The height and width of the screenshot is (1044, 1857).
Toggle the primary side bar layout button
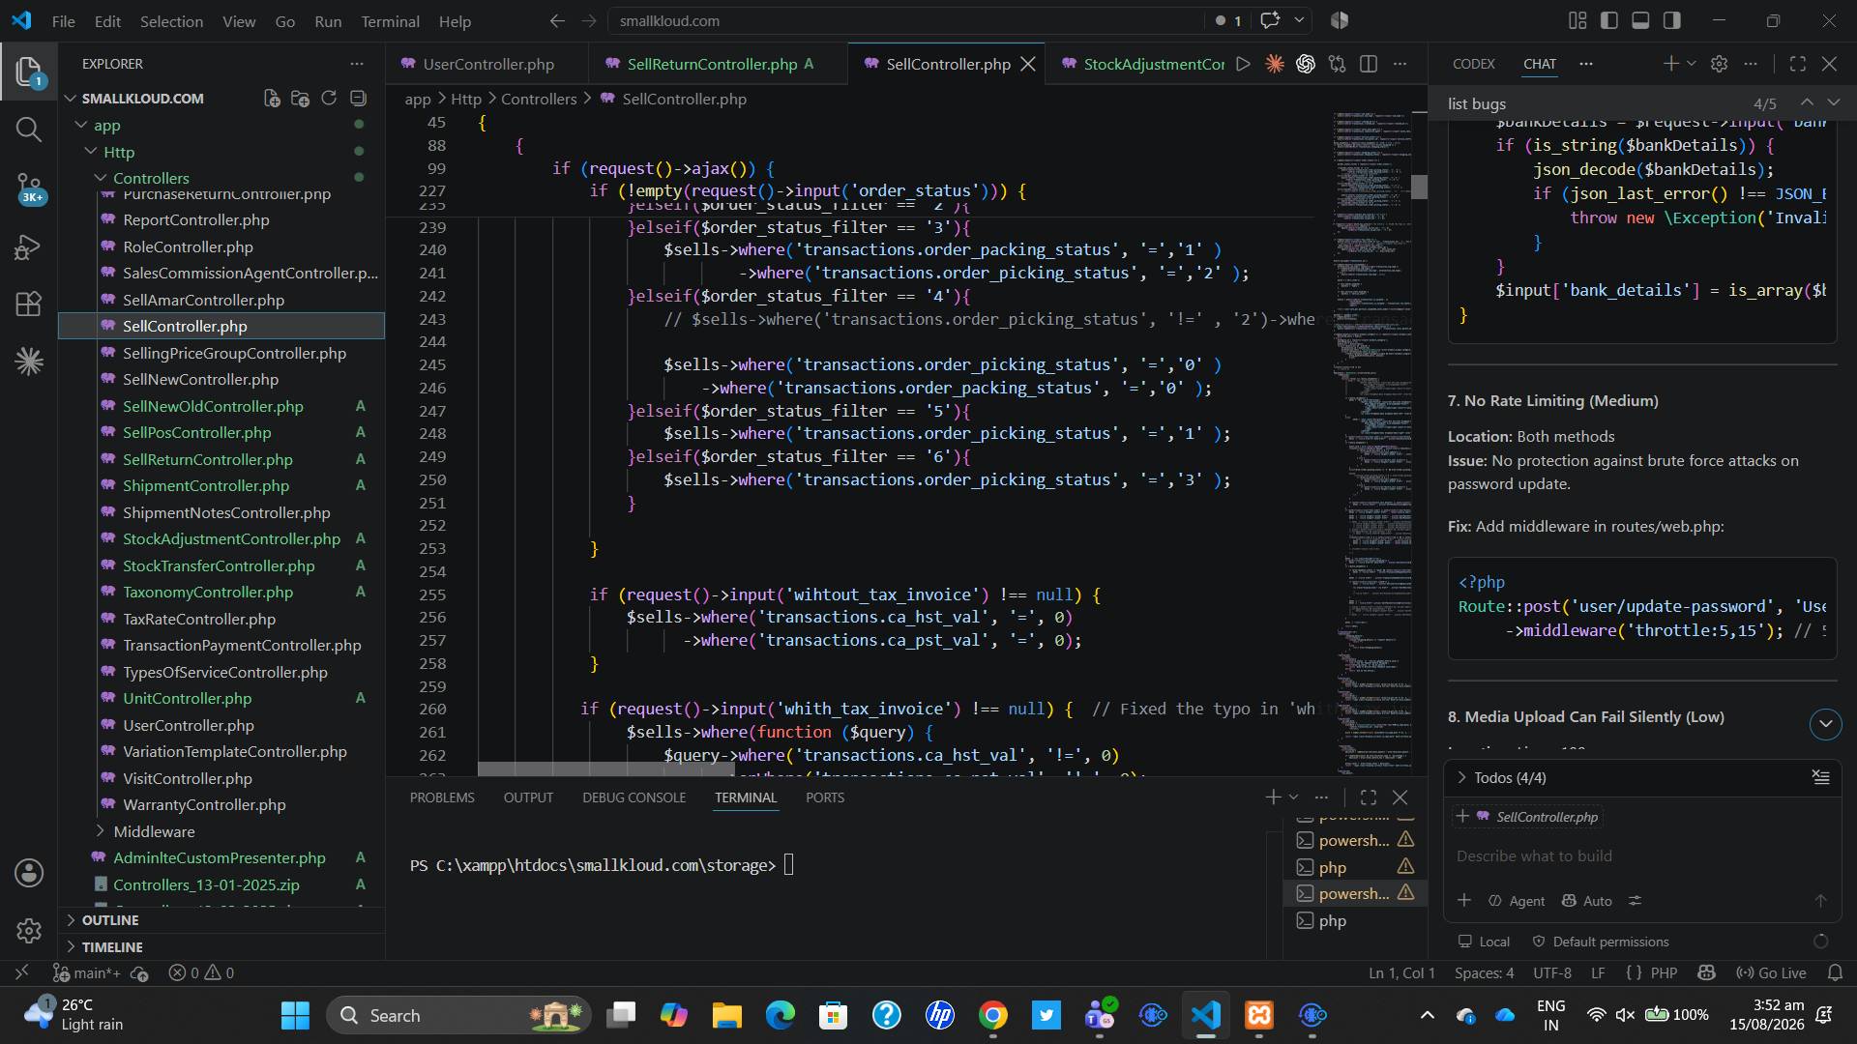coord(1609,20)
